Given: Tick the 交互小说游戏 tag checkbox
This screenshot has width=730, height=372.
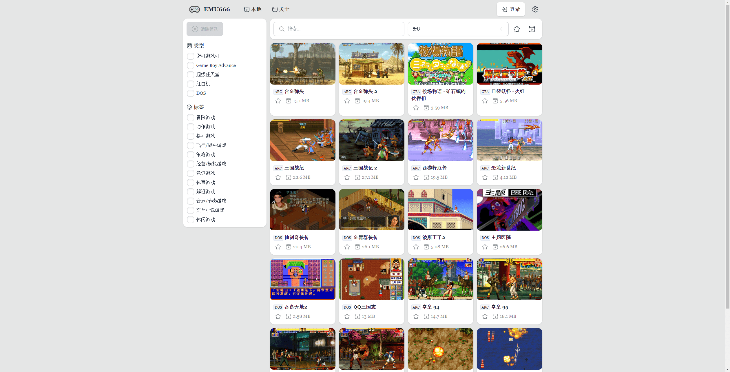Looking at the screenshot, I should 191,210.
